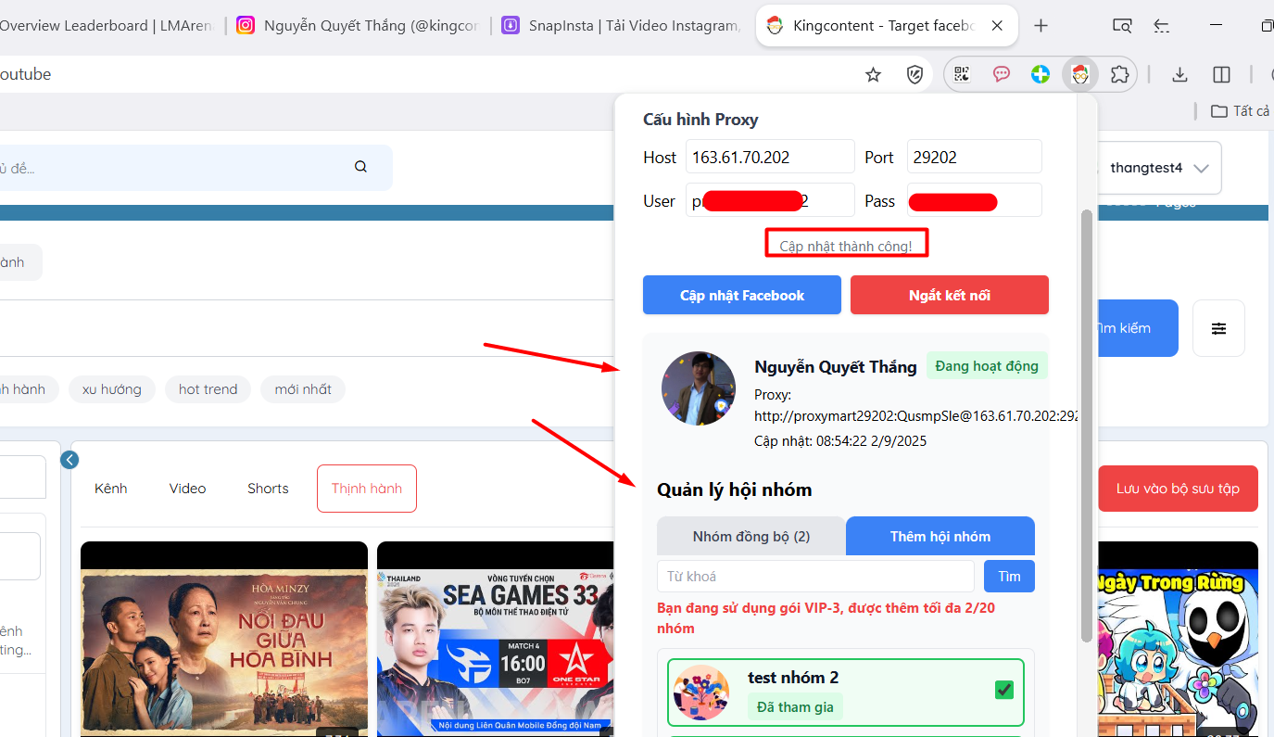1274x737 pixels.
Task: Click the downloads icon in browser toolbar
Action: [x=1179, y=75]
